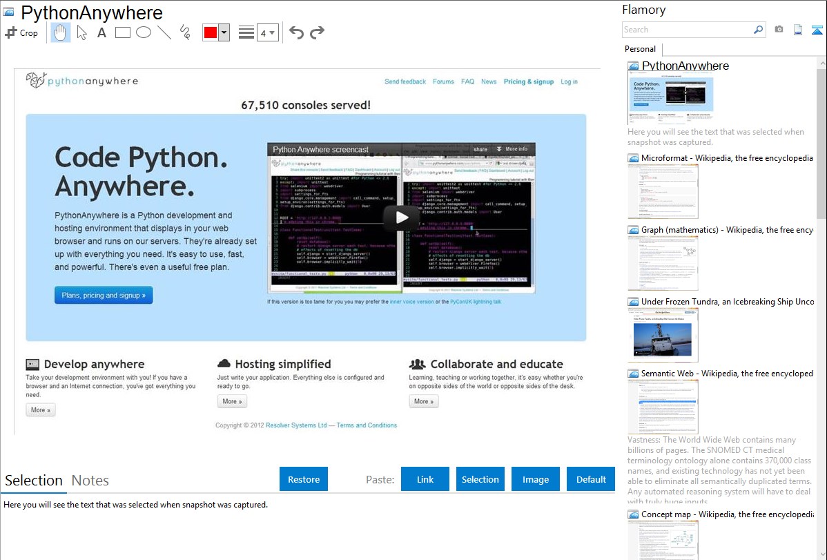The image size is (827, 560).
Task: Capture a snapshot with the camera icon
Action: coord(779,30)
